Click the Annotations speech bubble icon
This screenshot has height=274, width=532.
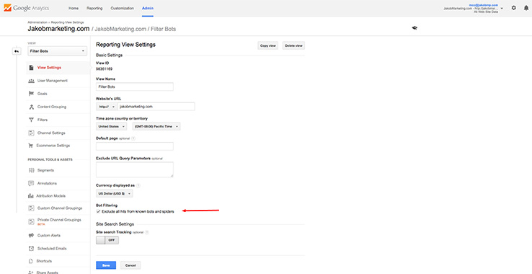pos(31,183)
